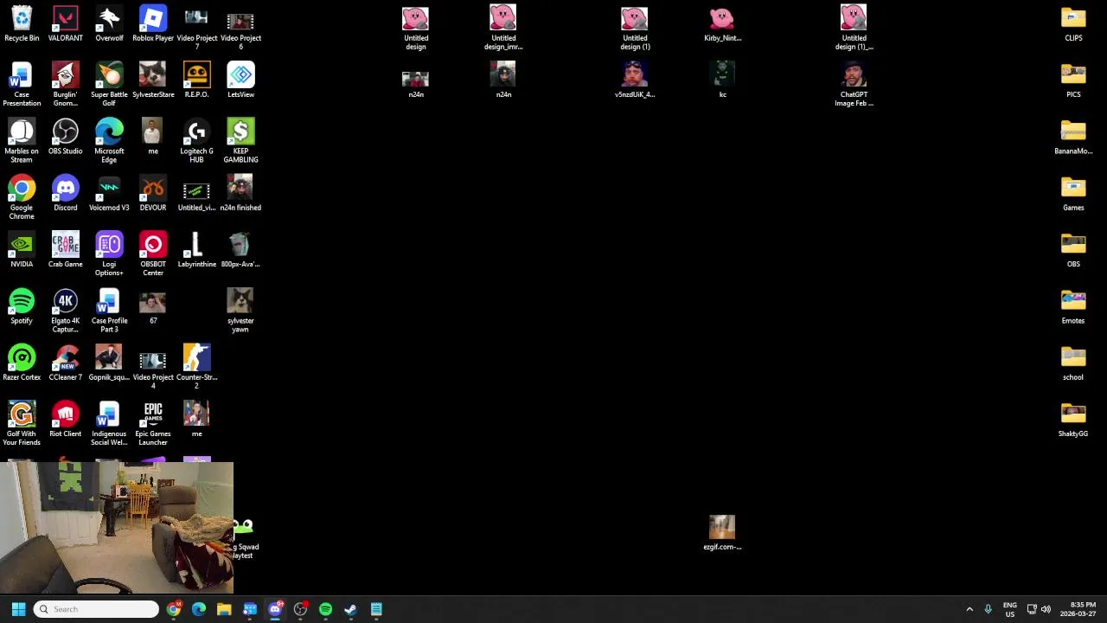Viewport: 1107px width, 623px height.
Task: Select the ChatGPT Image Feb file
Action: pos(854,85)
